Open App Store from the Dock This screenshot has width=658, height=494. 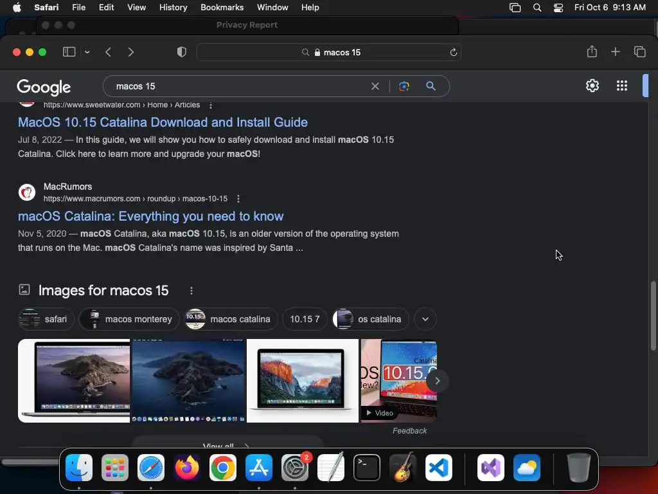[x=259, y=468]
